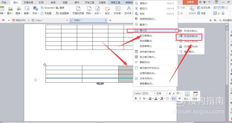232x123 pixels.
Task: Close the 2.doc document tab
Action: click(x=67, y=20)
